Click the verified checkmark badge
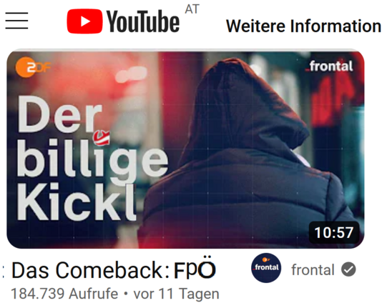Screen dimensions: 382x308 (x=348, y=269)
